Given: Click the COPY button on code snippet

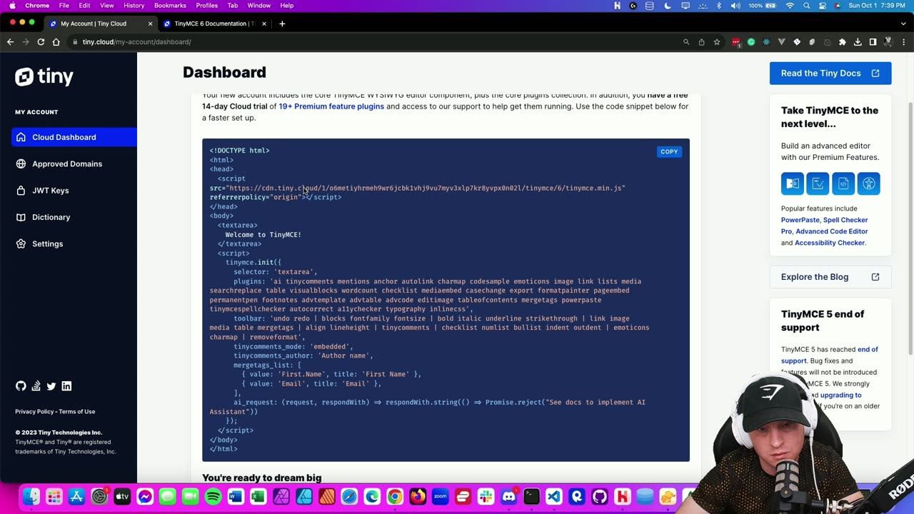Looking at the screenshot, I should [669, 151].
